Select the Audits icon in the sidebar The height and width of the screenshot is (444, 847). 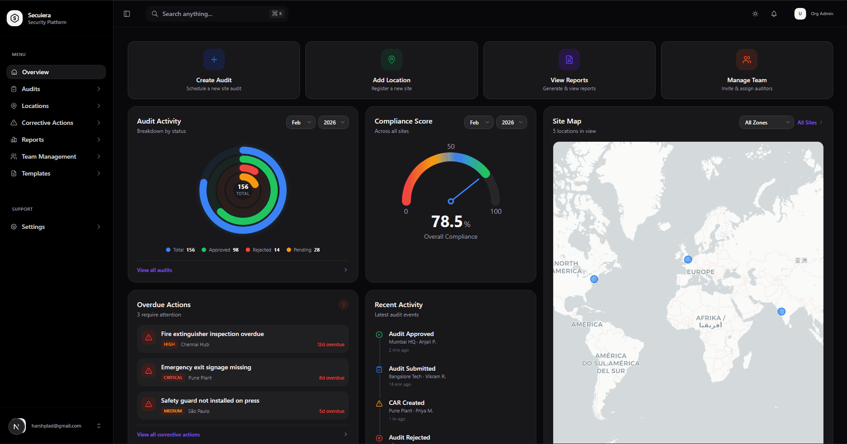coord(14,88)
